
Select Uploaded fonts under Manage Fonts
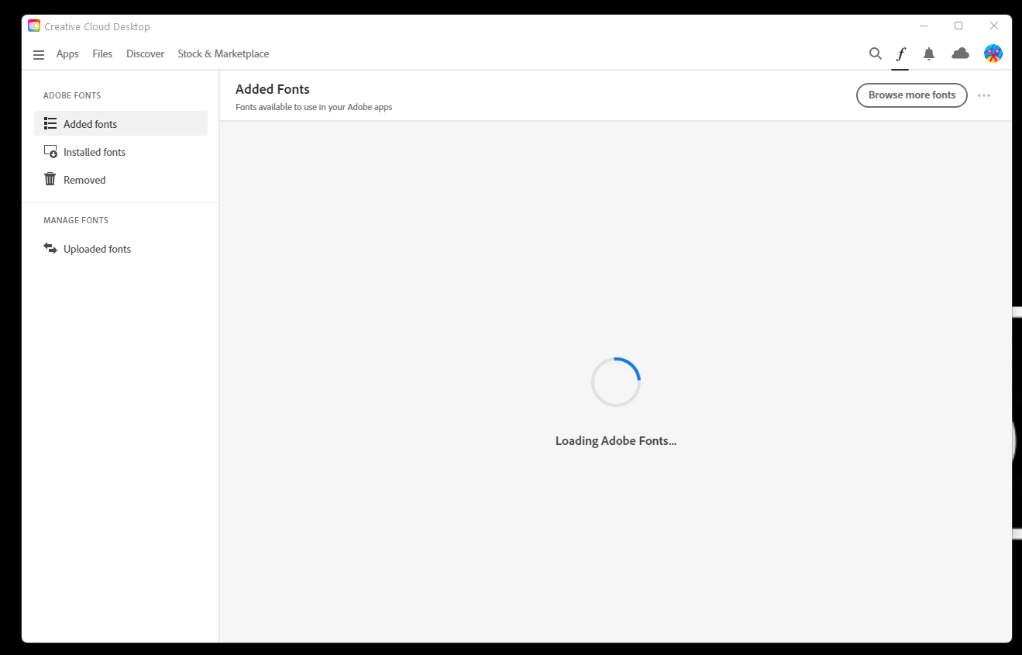(x=121, y=249)
